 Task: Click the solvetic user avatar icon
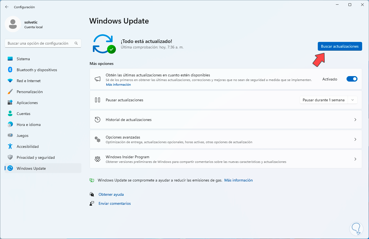point(13,24)
